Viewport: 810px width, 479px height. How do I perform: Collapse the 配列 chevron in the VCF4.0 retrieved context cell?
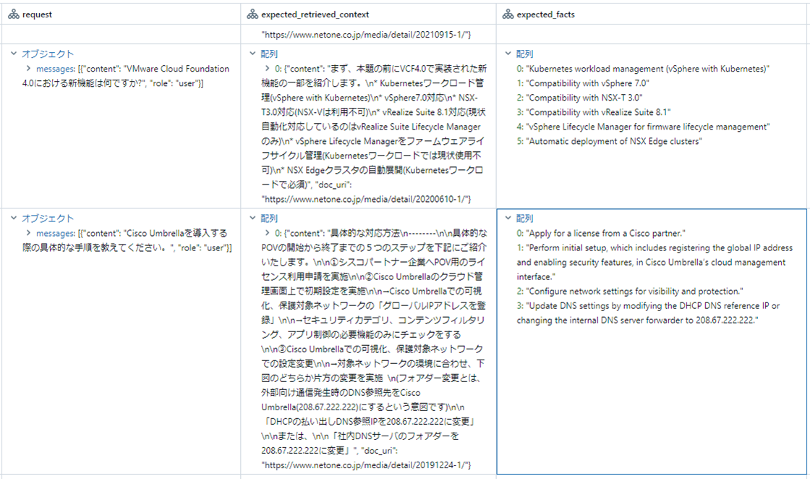pyautogui.click(x=252, y=54)
